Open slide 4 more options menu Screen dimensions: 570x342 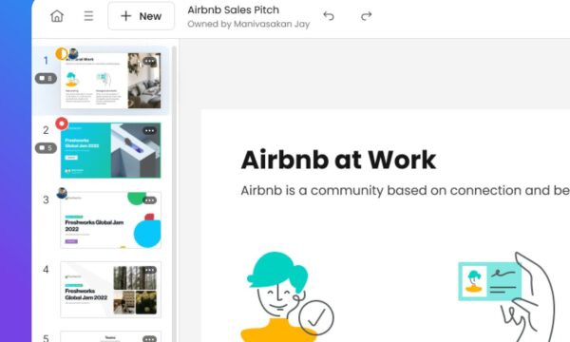[149, 270]
